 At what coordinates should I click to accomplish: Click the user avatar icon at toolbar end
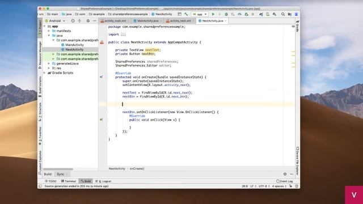point(296,14)
